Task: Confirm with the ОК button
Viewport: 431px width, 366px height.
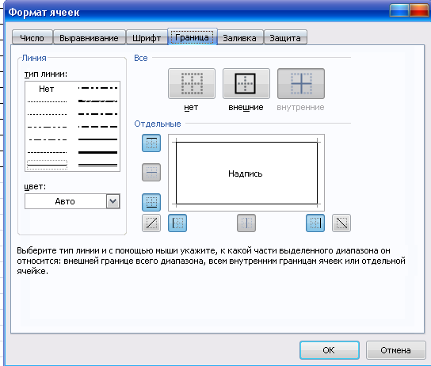Action: tap(330, 350)
